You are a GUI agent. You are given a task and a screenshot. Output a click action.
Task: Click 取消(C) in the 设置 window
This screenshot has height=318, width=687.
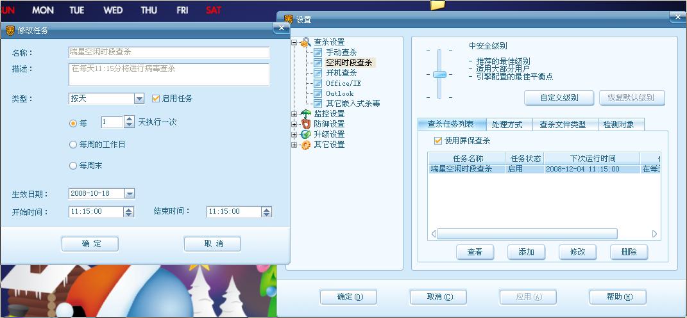(438, 297)
